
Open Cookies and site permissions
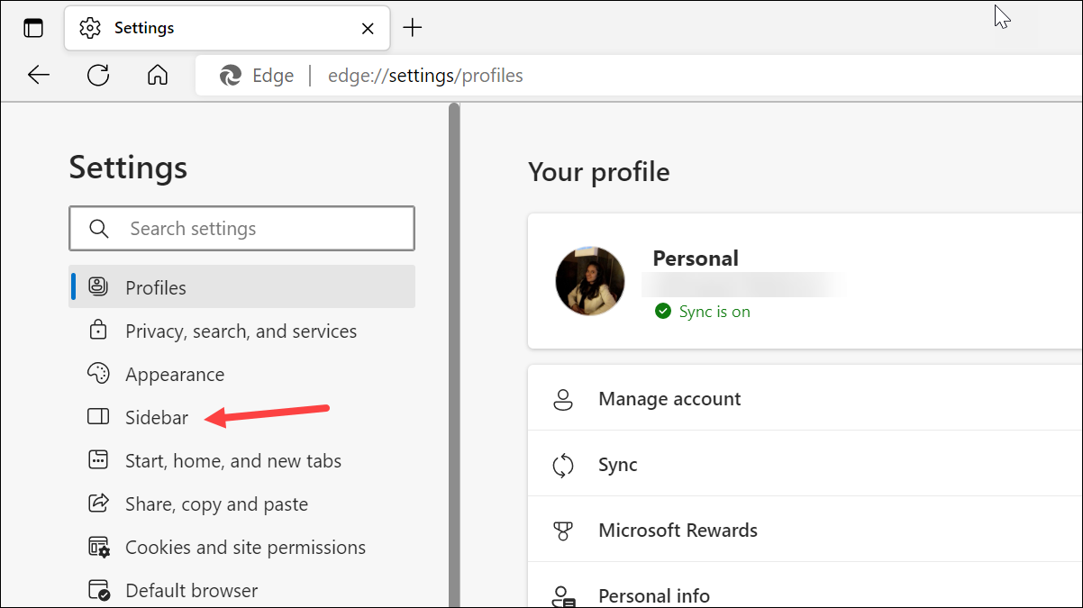coord(241,547)
